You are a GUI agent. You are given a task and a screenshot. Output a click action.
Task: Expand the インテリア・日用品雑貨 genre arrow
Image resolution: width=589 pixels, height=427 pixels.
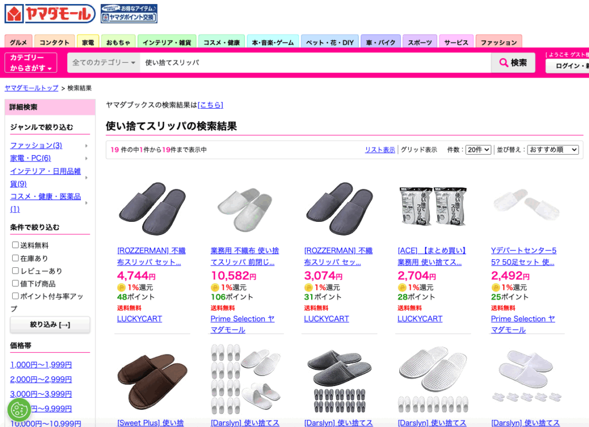(x=86, y=178)
